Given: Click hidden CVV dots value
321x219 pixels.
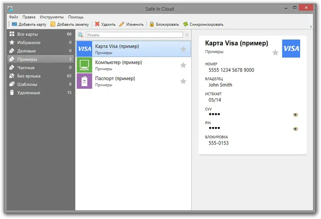Looking at the screenshot, I should coord(214,114).
